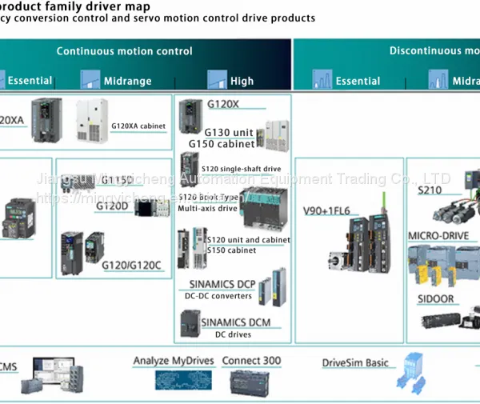
Task: Click the Connect 300 label
Action: (251, 361)
